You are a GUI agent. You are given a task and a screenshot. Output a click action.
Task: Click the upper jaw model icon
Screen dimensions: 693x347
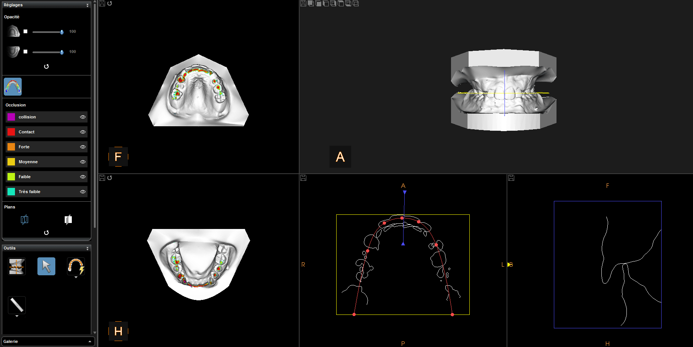13,31
